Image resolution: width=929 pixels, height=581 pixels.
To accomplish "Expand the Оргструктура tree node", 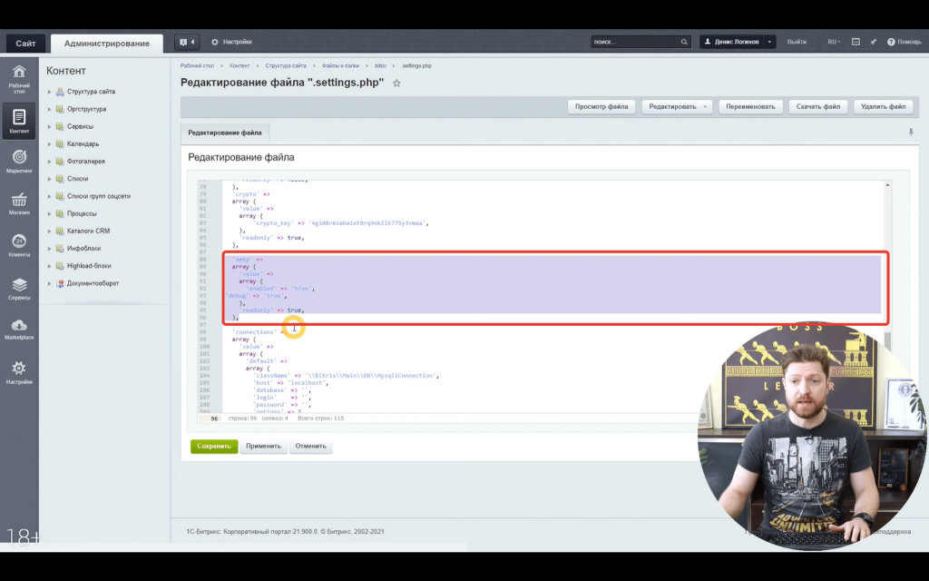I will [x=49, y=109].
